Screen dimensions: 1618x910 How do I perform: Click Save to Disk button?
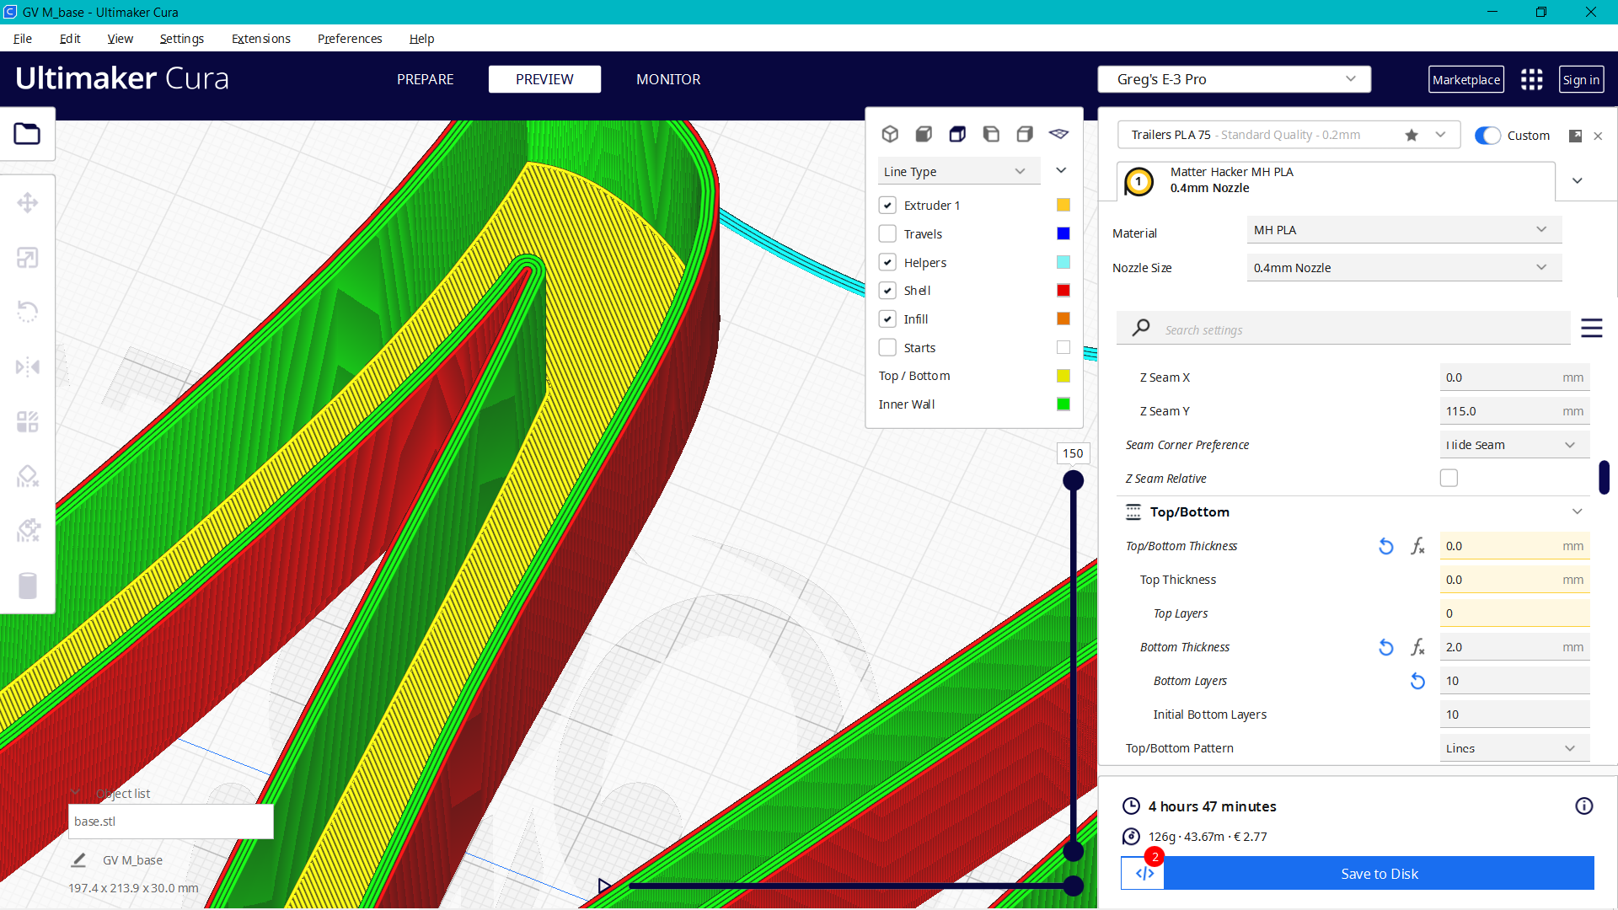pos(1379,874)
